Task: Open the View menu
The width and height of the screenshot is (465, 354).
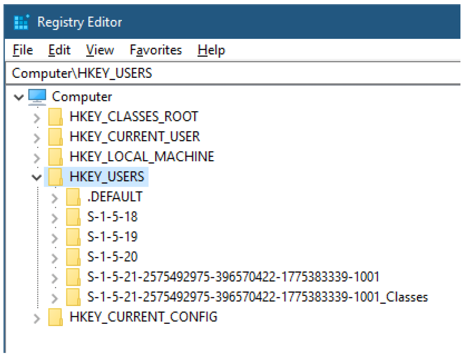Action: click(x=100, y=50)
